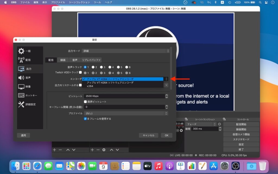Click the 適用 button
278x174 pixels.
pyautogui.click(x=23, y=135)
